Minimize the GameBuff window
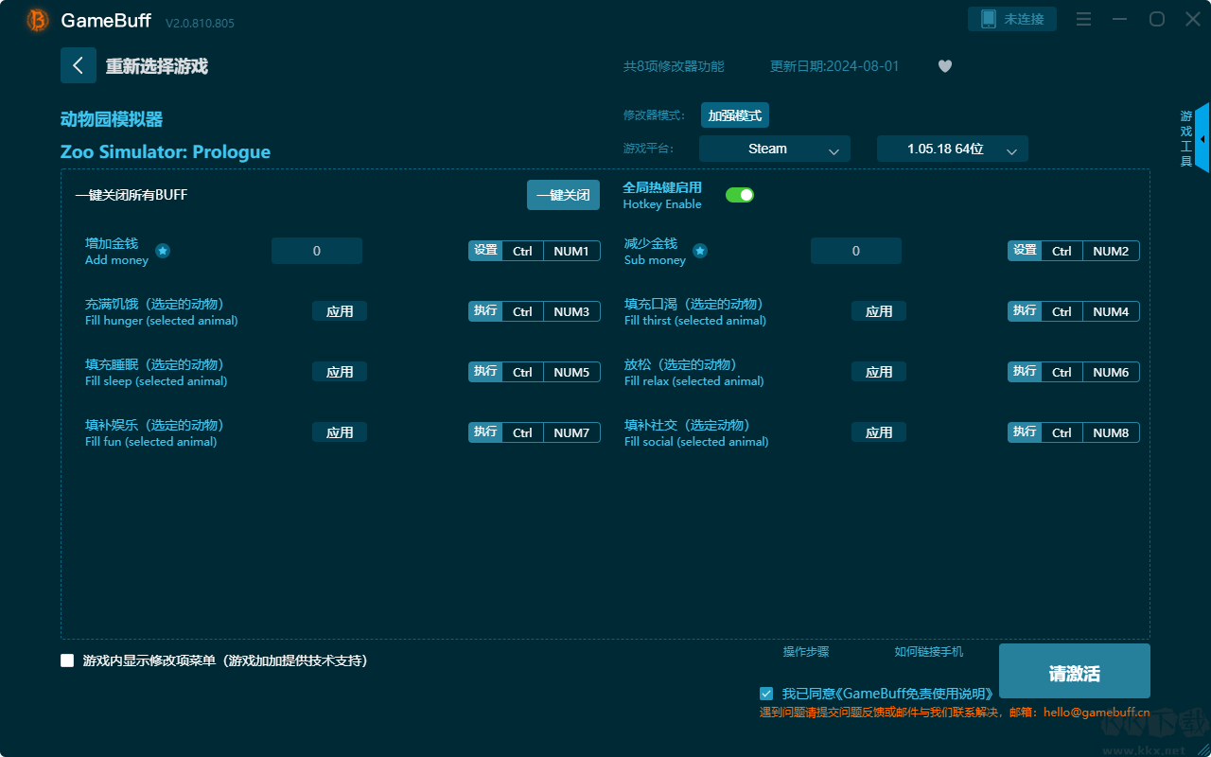The width and height of the screenshot is (1211, 757). pyautogui.click(x=1120, y=19)
